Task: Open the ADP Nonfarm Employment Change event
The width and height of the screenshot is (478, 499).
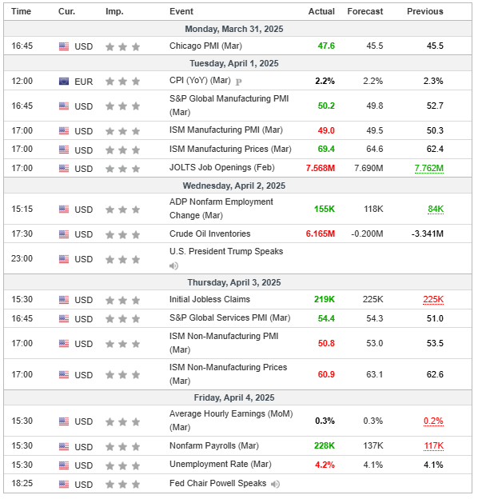Action: point(221,209)
